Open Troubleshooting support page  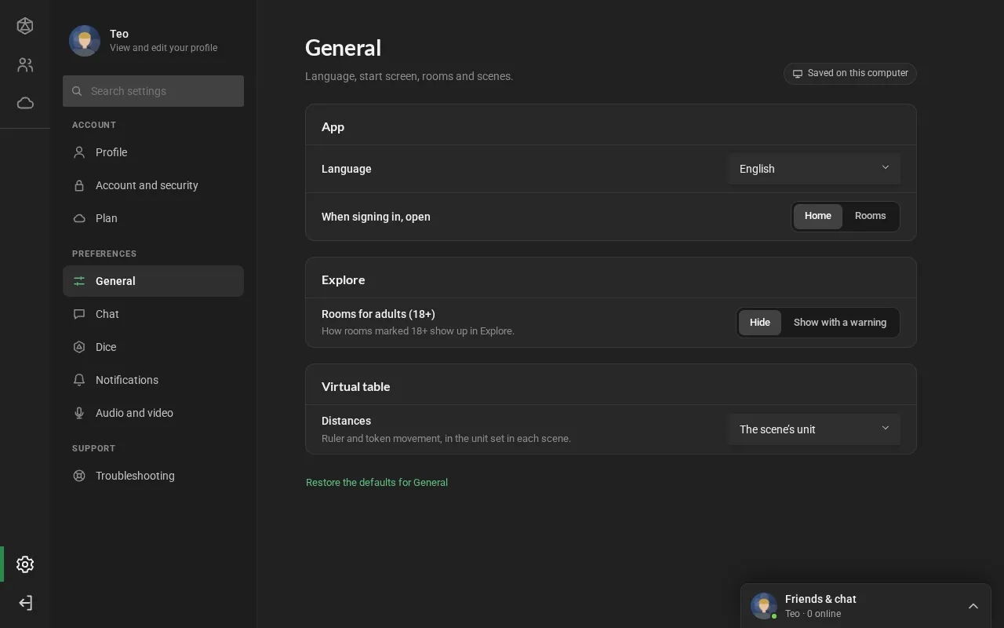click(x=153, y=476)
